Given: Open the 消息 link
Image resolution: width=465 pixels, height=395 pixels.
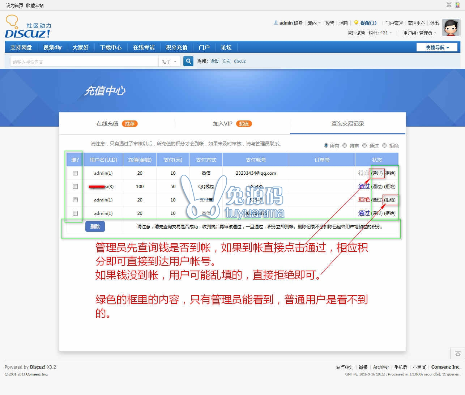Looking at the screenshot, I should pos(344,23).
